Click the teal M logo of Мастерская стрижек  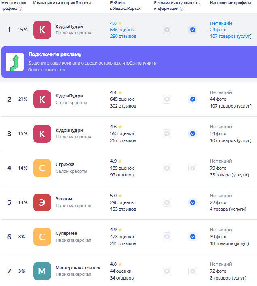(42, 271)
